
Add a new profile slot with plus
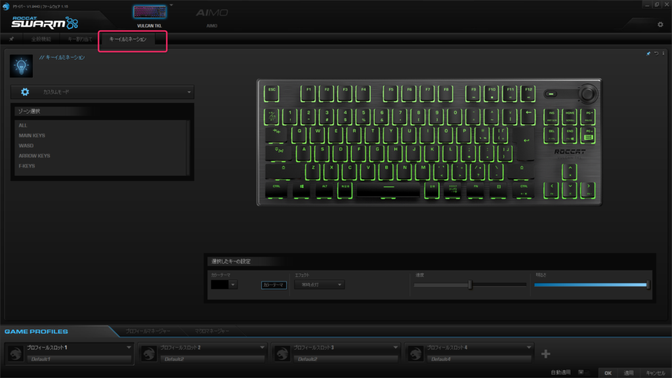point(545,354)
